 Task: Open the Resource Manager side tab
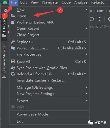pos(4,61)
